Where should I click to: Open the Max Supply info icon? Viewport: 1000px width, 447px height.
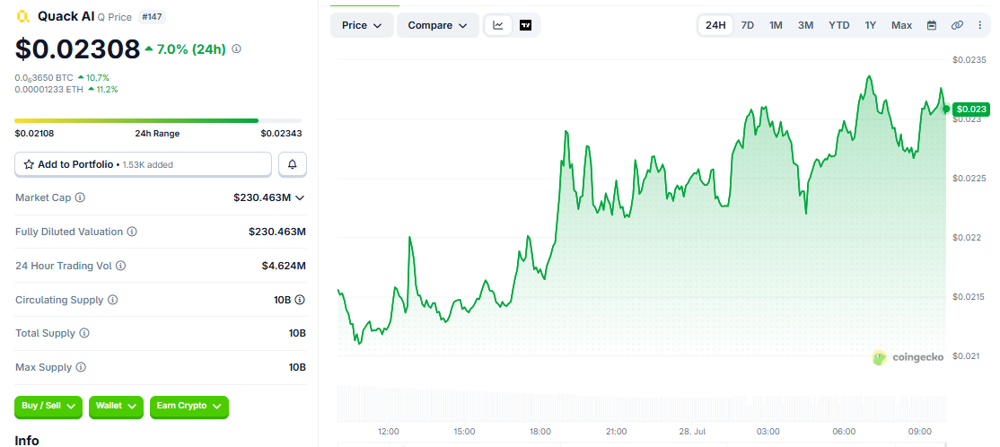point(81,367)
